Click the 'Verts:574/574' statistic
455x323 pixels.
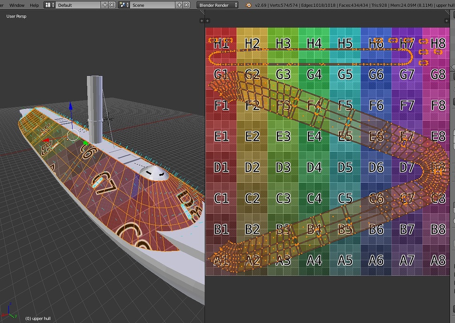click(x=283, y=5)
